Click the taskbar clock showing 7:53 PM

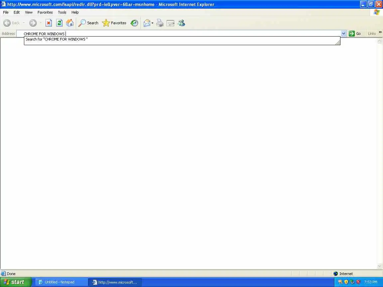(x=371, y=282)
